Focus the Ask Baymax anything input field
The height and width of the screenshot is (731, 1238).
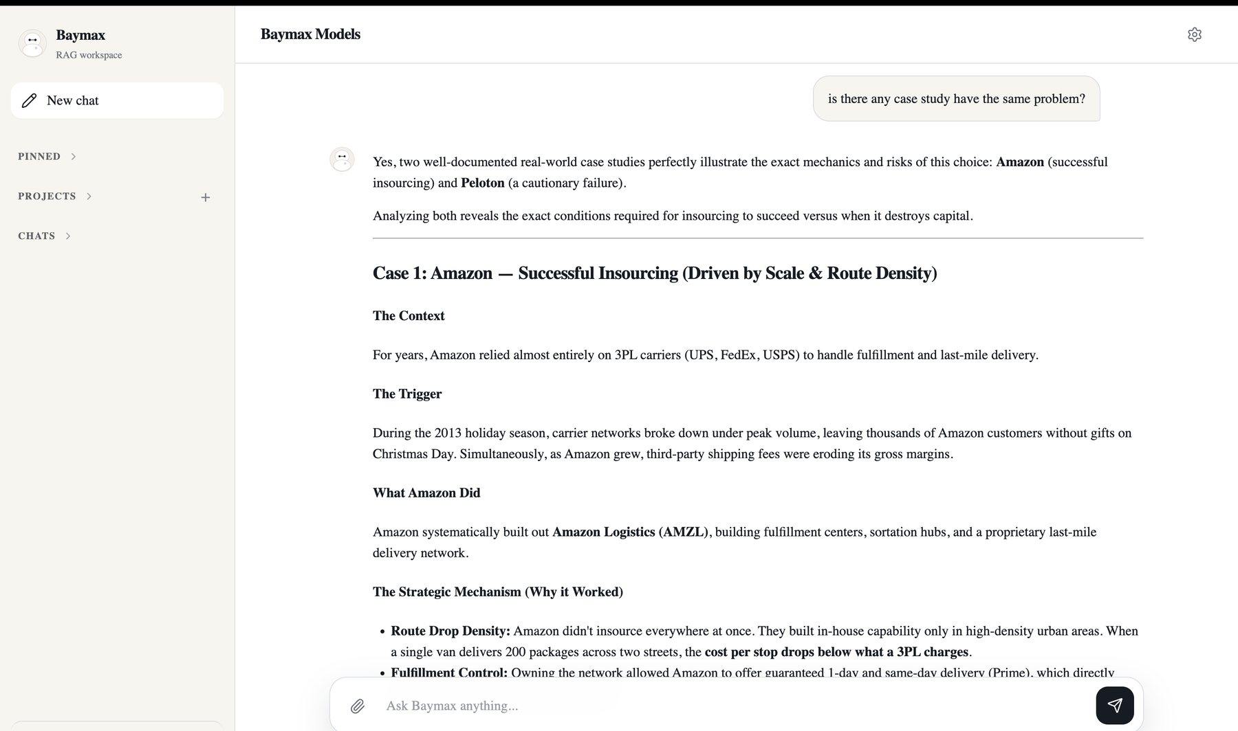[x=732, y=706]
